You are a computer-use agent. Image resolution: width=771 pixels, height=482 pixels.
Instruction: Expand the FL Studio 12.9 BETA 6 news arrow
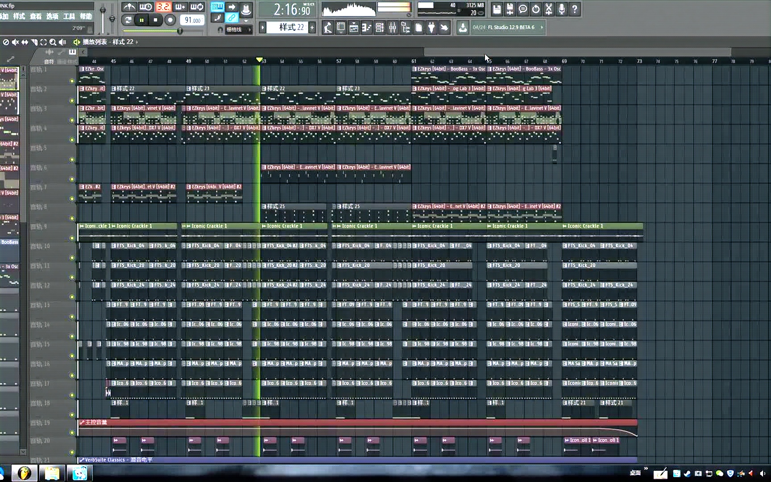[542, 27]
